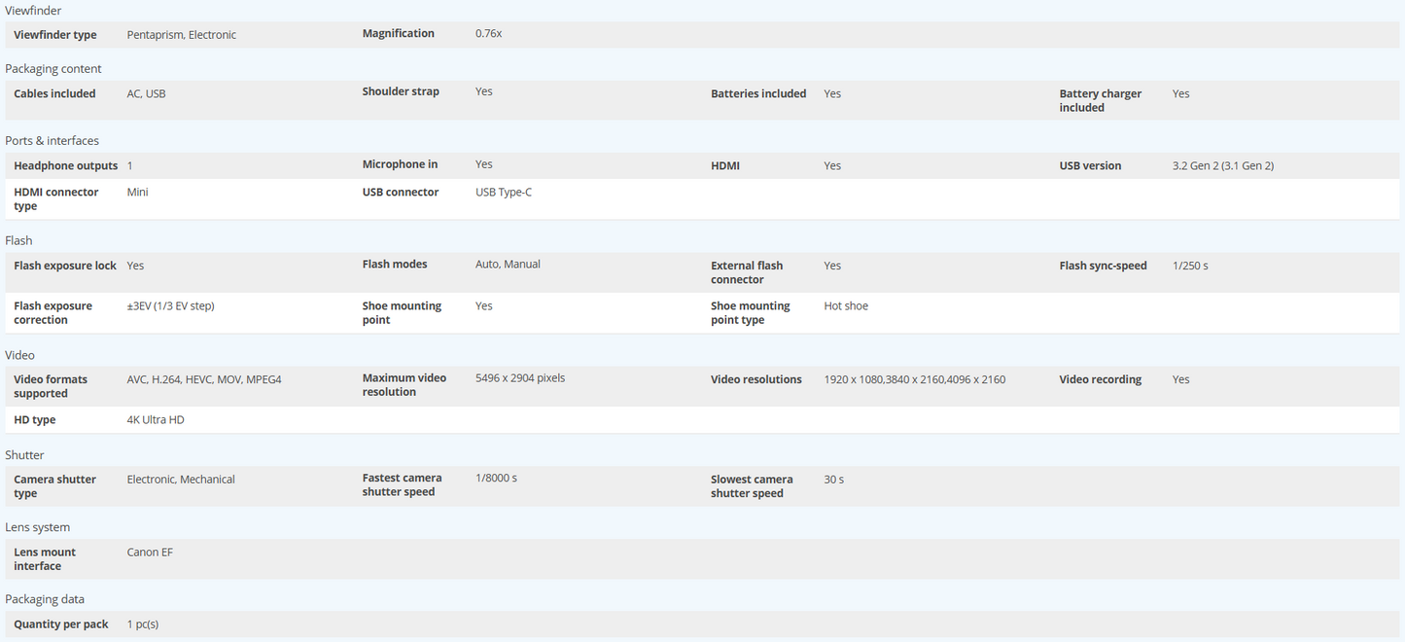Click the Ports & interfaces section heading

tap(52, 141)
